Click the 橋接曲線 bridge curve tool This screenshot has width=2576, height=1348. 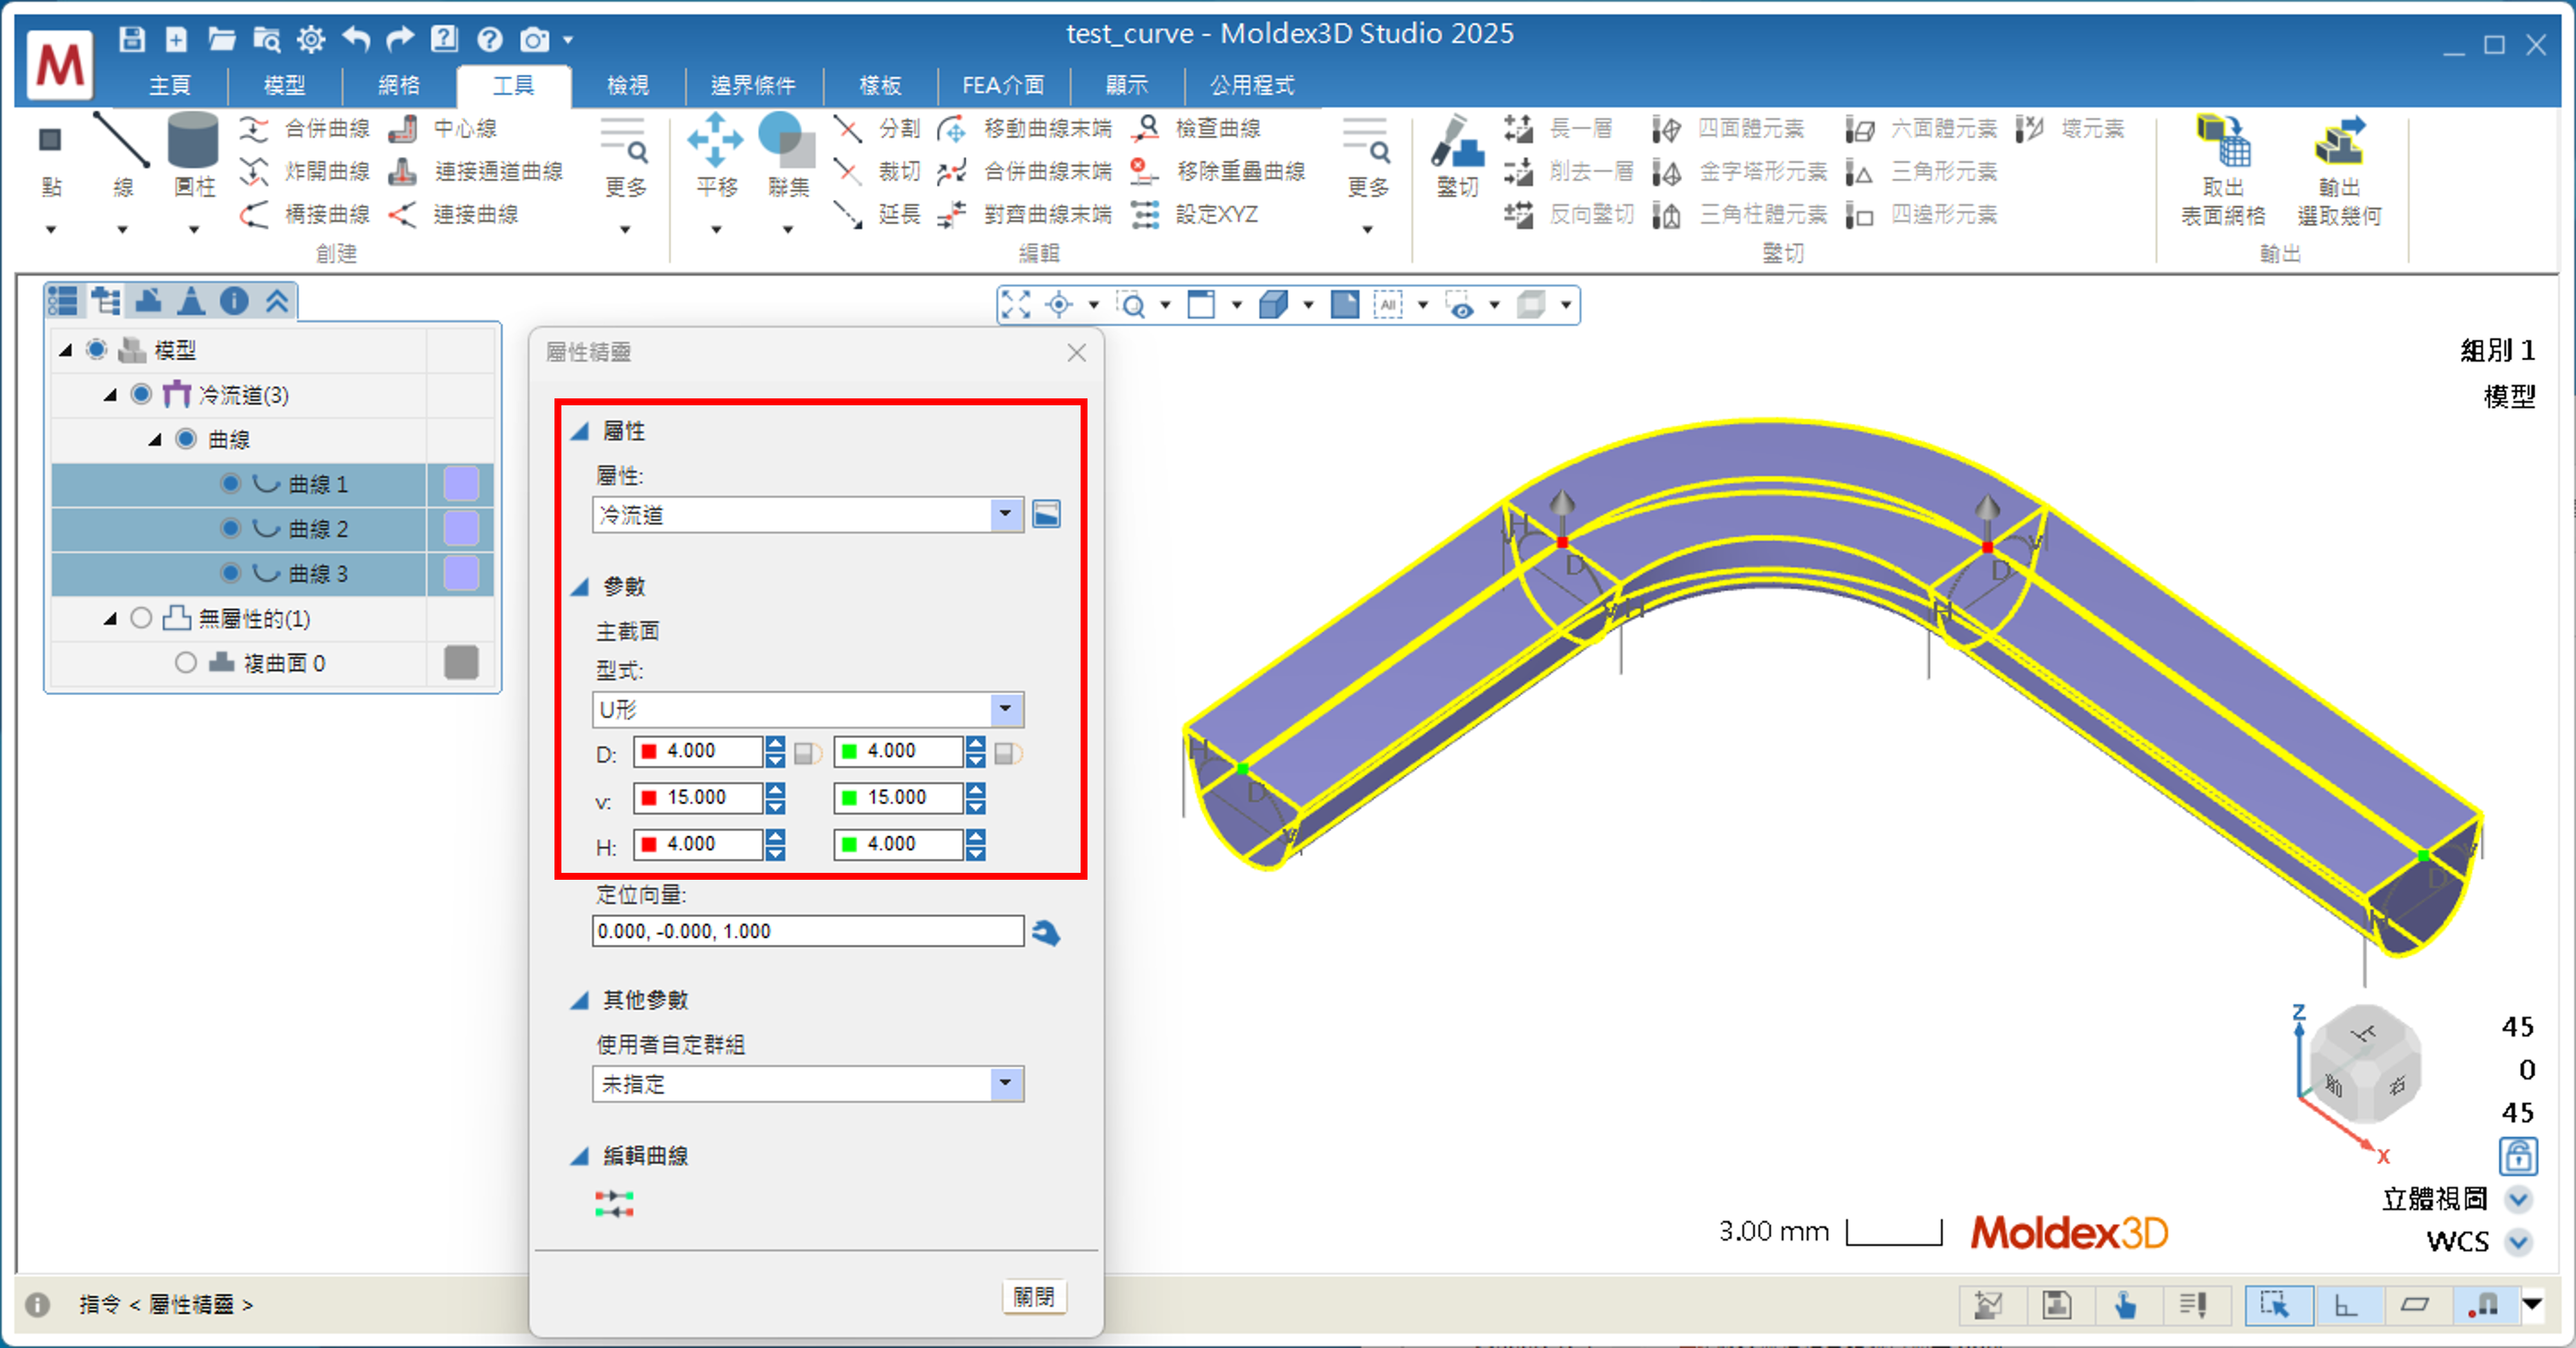click(304, 214)
